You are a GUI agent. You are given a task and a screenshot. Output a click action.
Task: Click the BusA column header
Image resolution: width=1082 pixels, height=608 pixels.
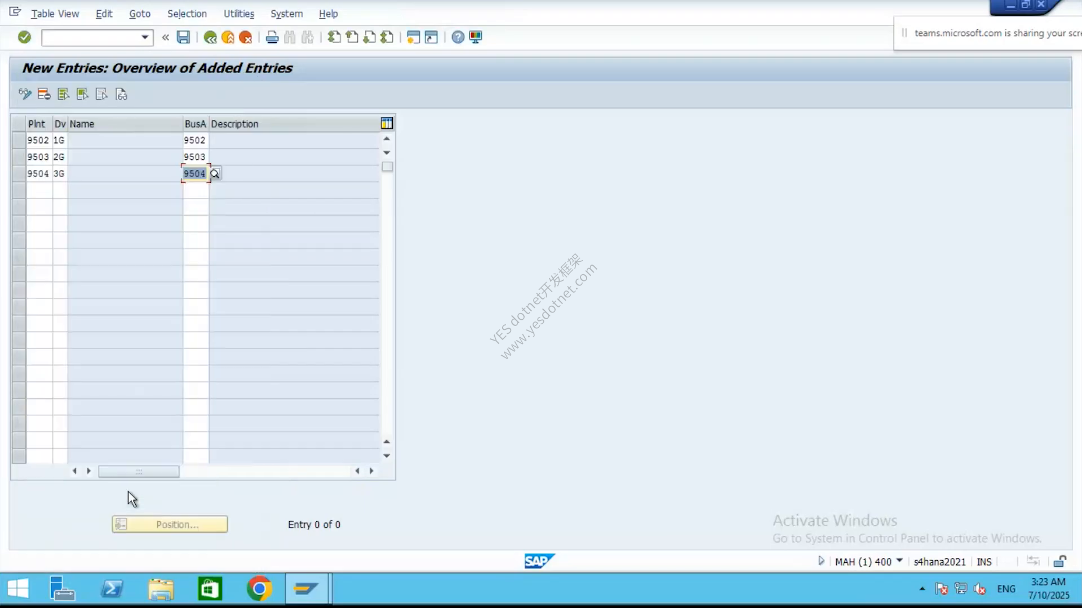[196, 124]
